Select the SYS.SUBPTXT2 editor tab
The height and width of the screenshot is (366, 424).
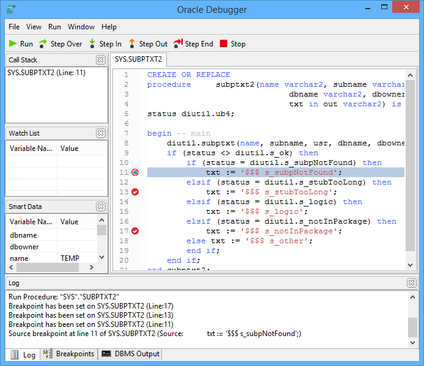(138, 59)
